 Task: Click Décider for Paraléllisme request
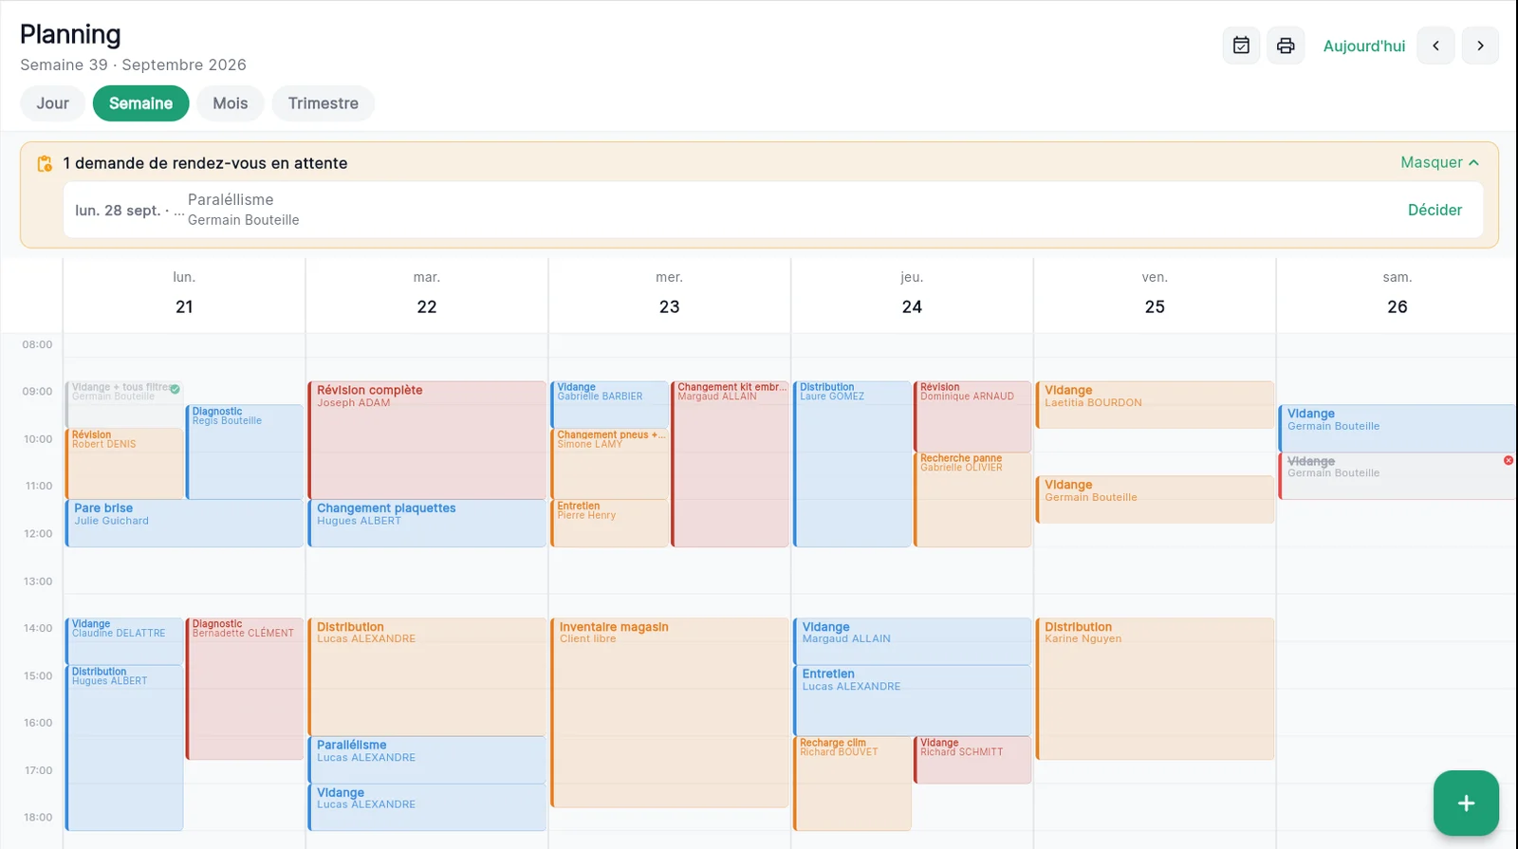click(x=1435, y=210)
